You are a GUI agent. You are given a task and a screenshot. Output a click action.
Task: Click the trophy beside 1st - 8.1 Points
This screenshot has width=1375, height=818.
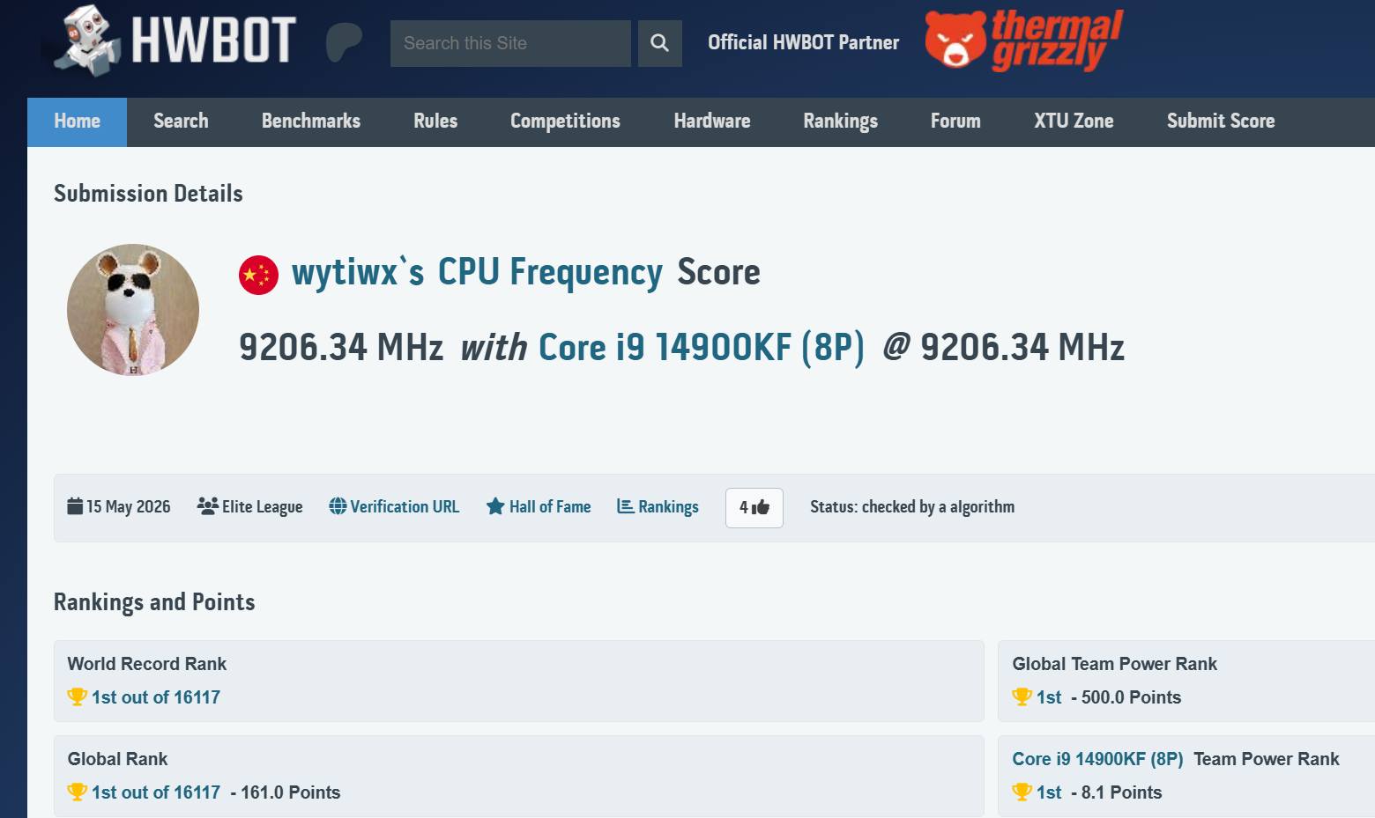(1022, 792)
